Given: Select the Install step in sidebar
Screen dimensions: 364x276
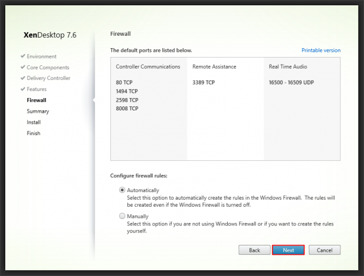Looking at the screenshot, I should 33,122.
